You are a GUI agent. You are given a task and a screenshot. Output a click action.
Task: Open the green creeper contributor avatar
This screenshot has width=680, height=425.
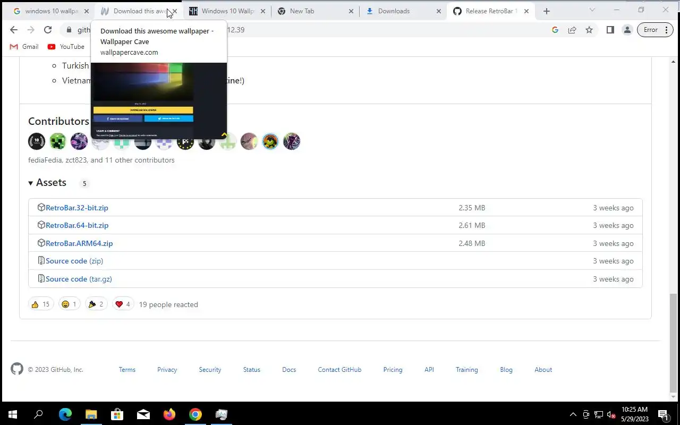58,141
